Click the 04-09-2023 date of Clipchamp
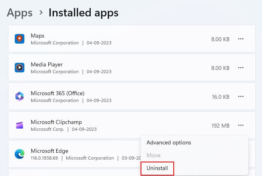262x176 pixels. point(84,129)
